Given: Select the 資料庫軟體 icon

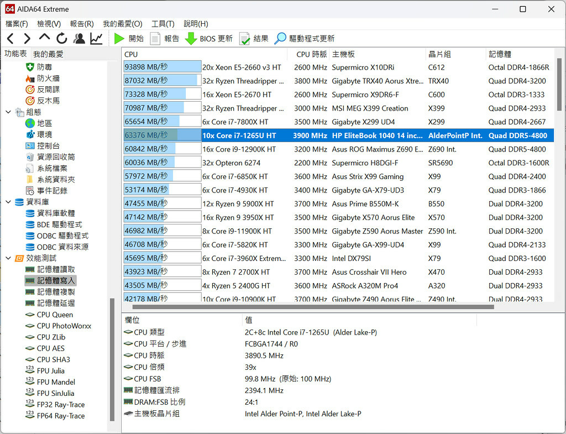Looking at the screenshot, I should [x=30, y=213].
